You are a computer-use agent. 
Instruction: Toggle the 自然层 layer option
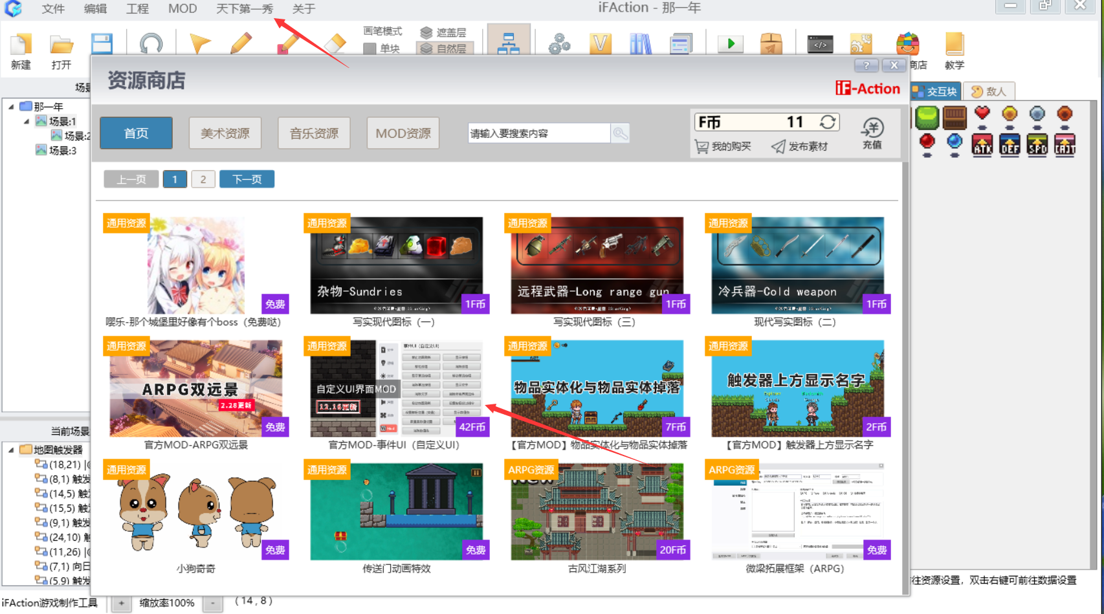[443, 49]
